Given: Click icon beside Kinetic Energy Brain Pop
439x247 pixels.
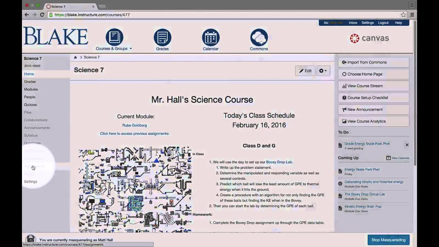Looking at the screenshot, I should point(340,208).
